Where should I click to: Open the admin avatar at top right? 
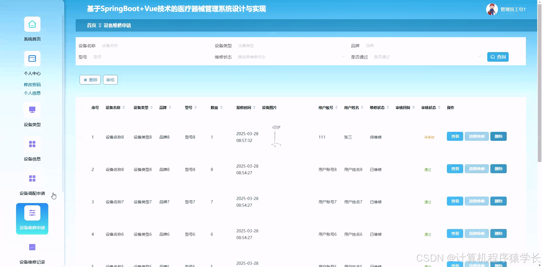[491, 9]
